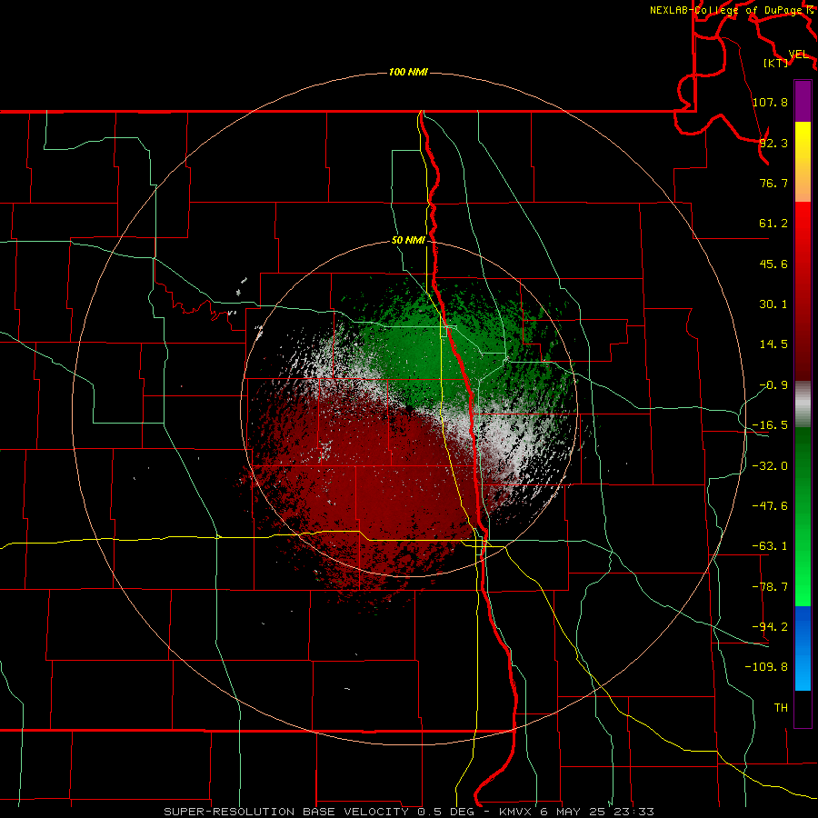
Task: Select the 76.7 scale value
Action: point(773,183)
